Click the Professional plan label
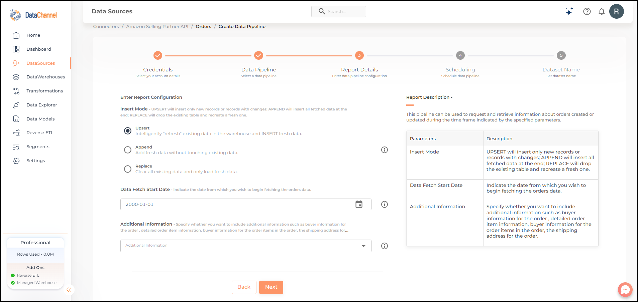The height and width of the screenshot is (302, 638). [35, 243]
